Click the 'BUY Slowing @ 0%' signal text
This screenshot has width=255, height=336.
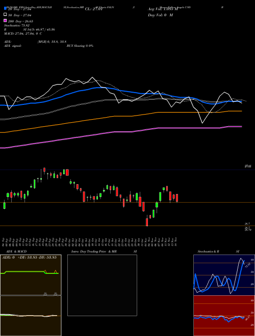[x=80, y=46]
